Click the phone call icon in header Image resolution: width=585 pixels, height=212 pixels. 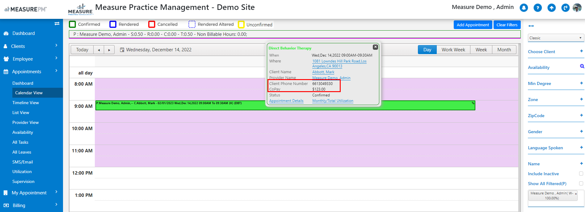pyautogui.click(x=565, y=8)
